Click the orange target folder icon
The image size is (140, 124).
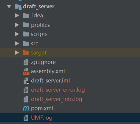point(26,52)
